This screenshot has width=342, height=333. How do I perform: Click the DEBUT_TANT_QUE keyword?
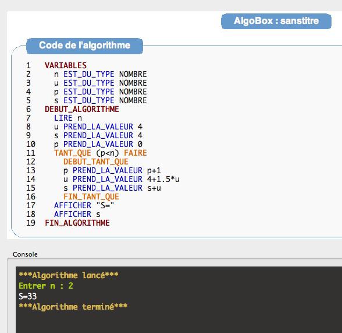coord(96,162)
